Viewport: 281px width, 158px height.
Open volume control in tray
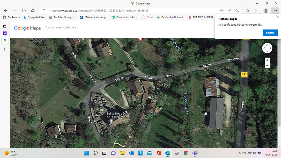(255, 153)
